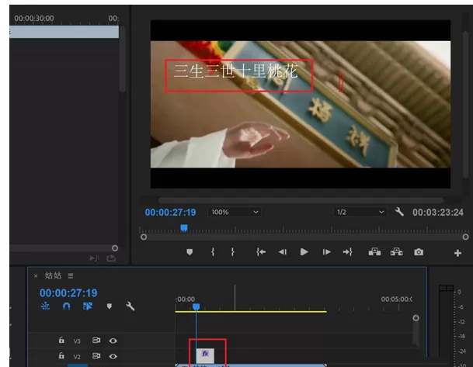The width and height of the screenshot is (473, 367).
Task: Open zoom level dropdown showing 100%
Action: pyautogui.click(x=234, y=212)
